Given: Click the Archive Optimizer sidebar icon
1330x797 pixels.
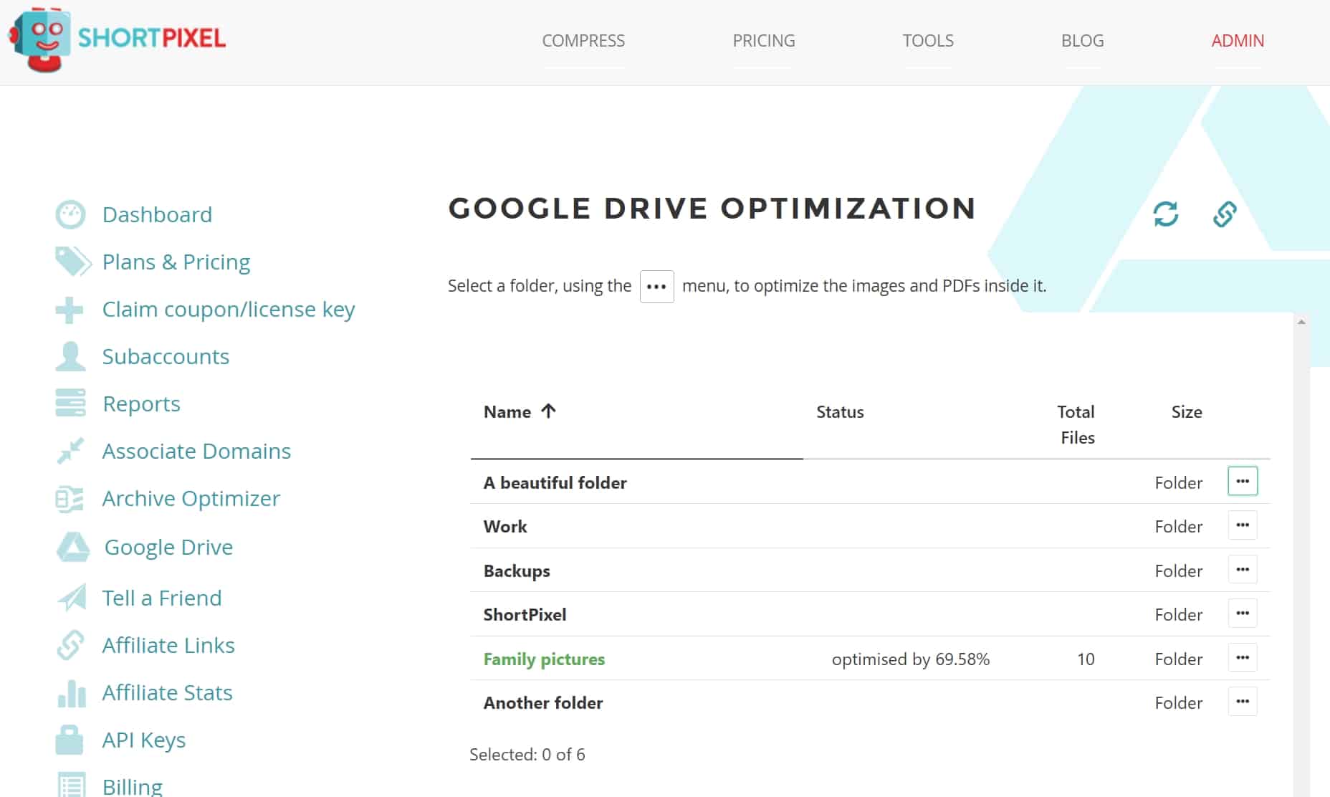Looking at the screenshot, I should click(70, 499).
